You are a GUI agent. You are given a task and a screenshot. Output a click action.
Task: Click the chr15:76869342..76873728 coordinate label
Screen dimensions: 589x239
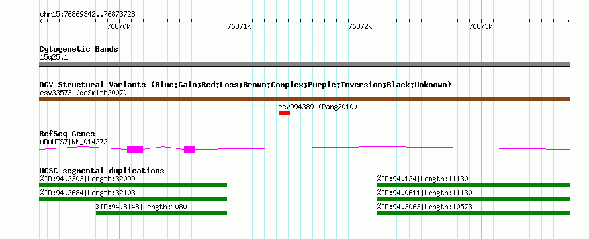click(87, 15)
